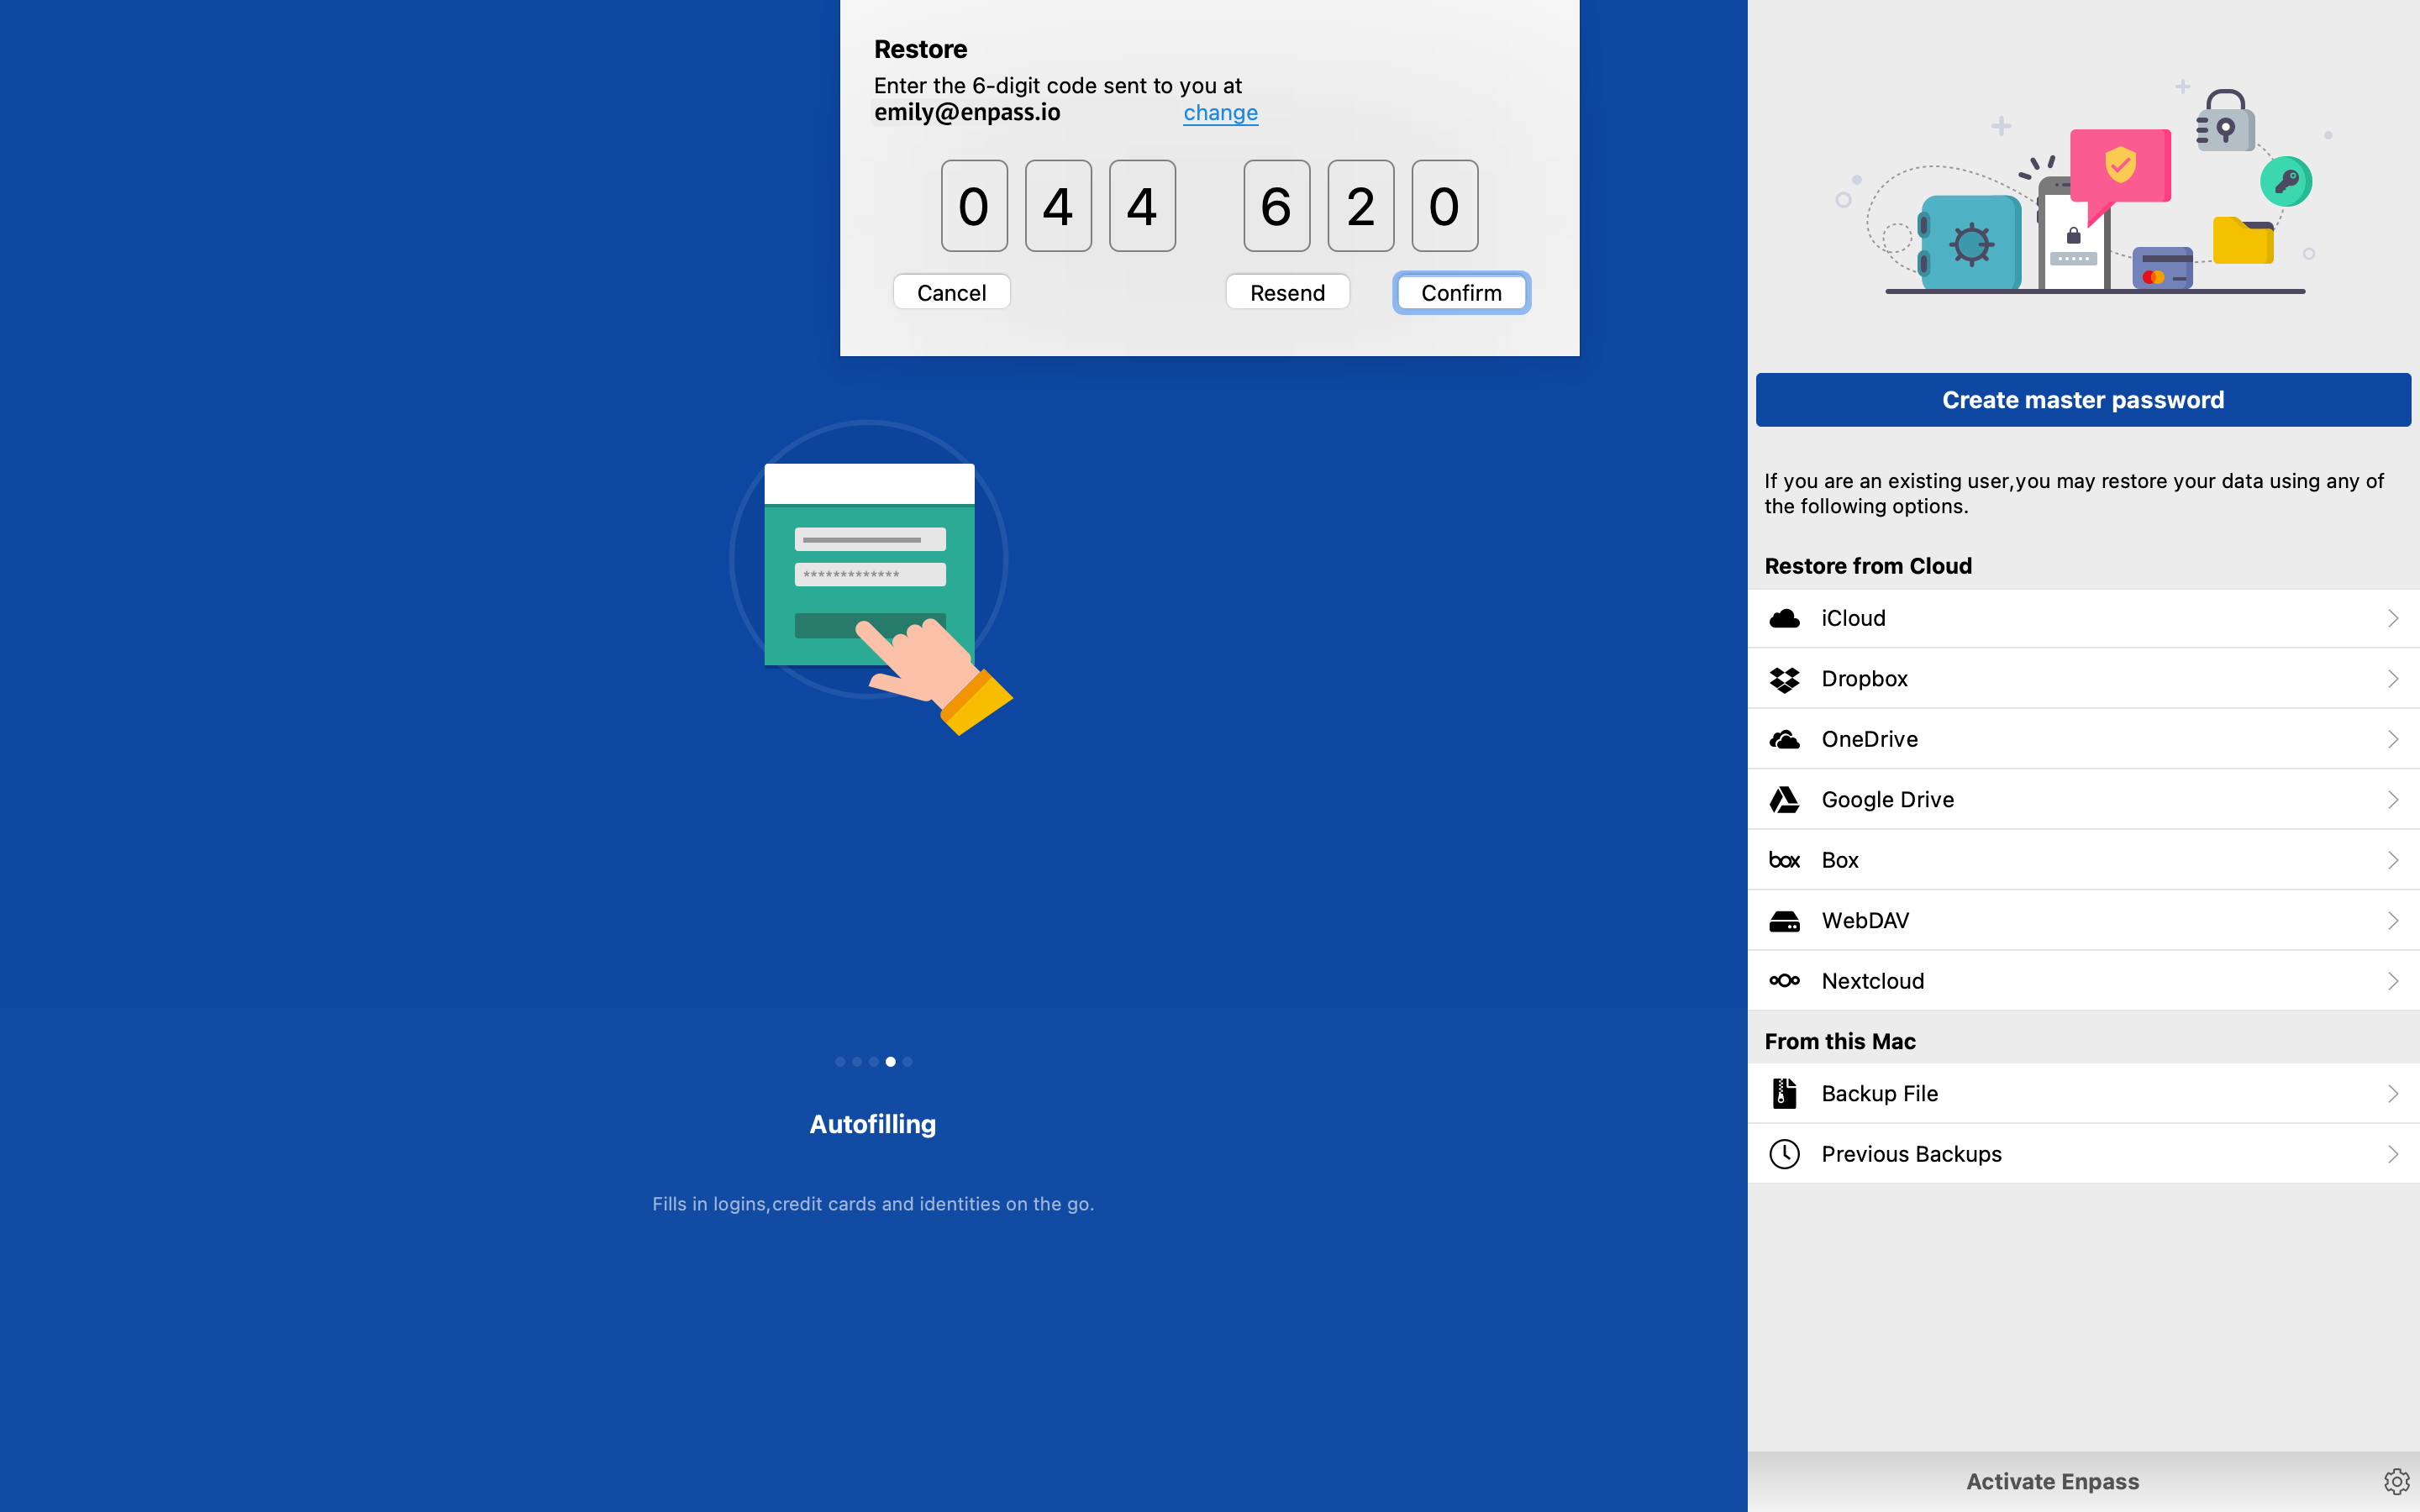2420x1512 pixels.
Task: Expand the Nextcloud row chevron
Action: [x=2393, y=980]
